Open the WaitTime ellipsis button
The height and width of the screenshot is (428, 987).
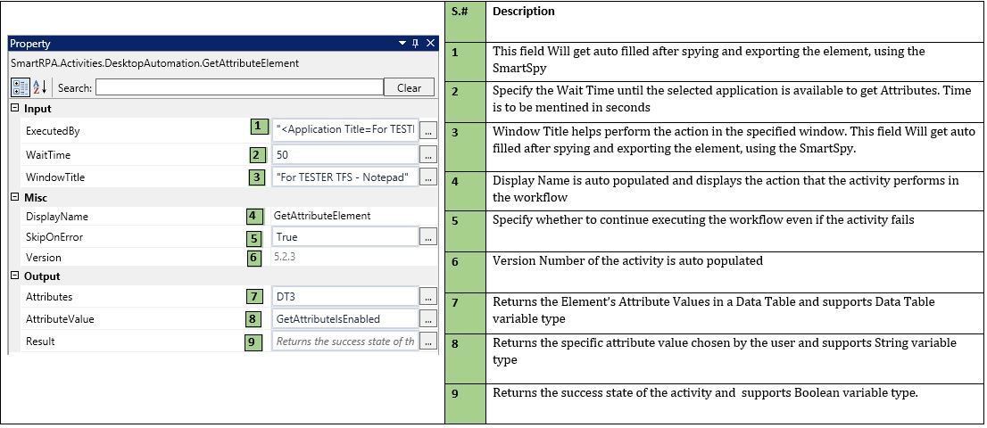[x=428, y=154]
